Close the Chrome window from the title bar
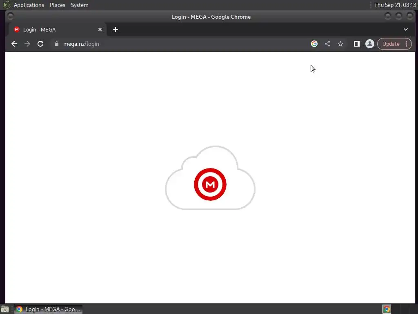 409,16
